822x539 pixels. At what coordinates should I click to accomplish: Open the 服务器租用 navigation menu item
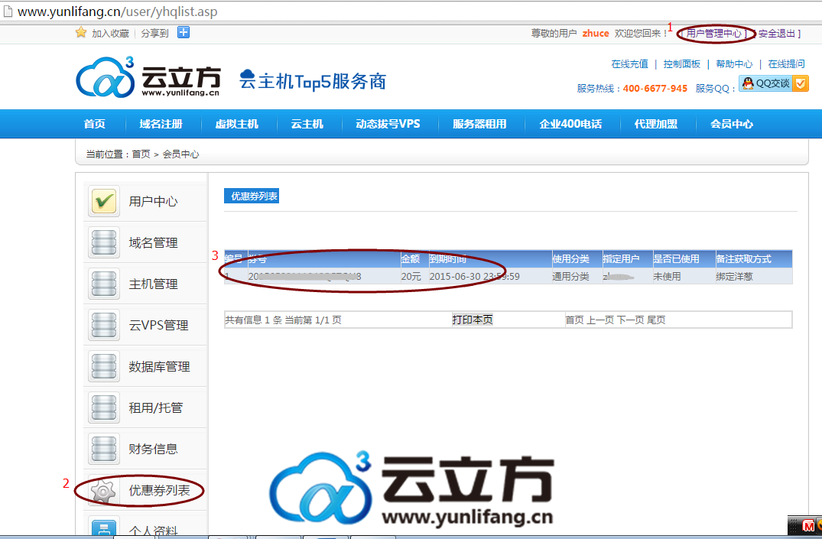point(479,125)
